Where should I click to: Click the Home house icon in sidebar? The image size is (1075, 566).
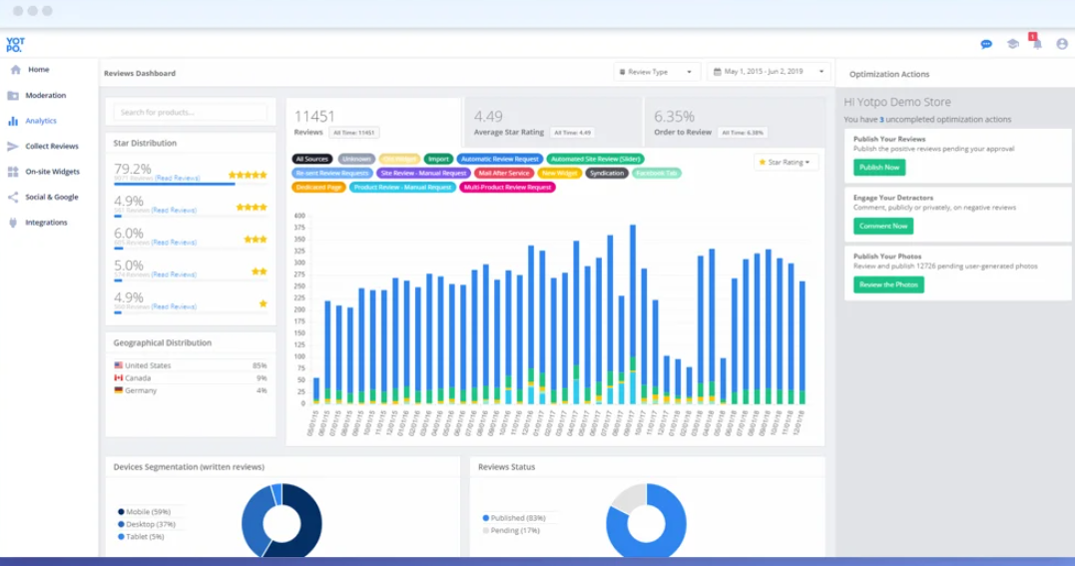[16, 69]
